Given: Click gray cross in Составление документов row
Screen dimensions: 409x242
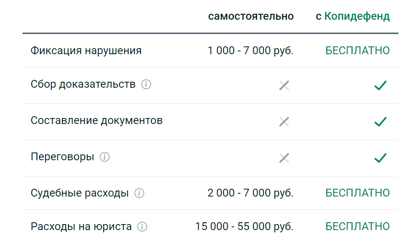Looking at the screenshot, I should (x=284, y=122).
